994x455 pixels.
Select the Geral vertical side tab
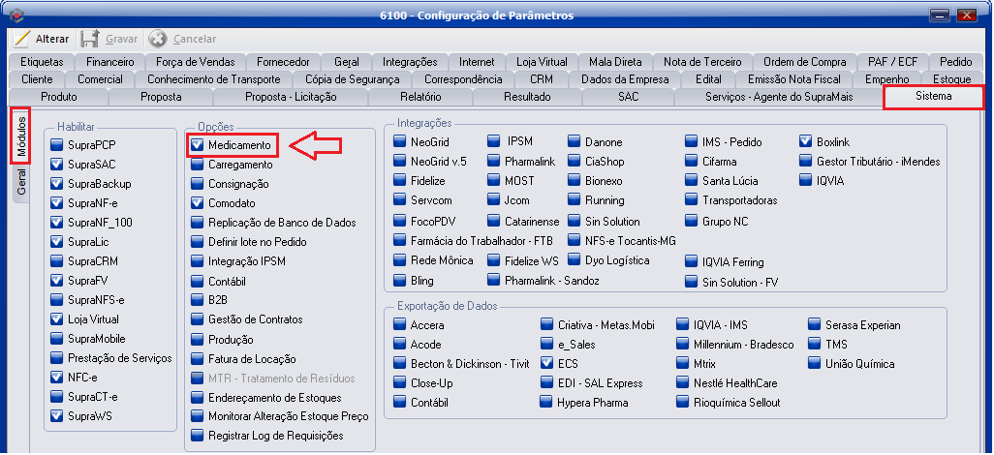point(20,182)
